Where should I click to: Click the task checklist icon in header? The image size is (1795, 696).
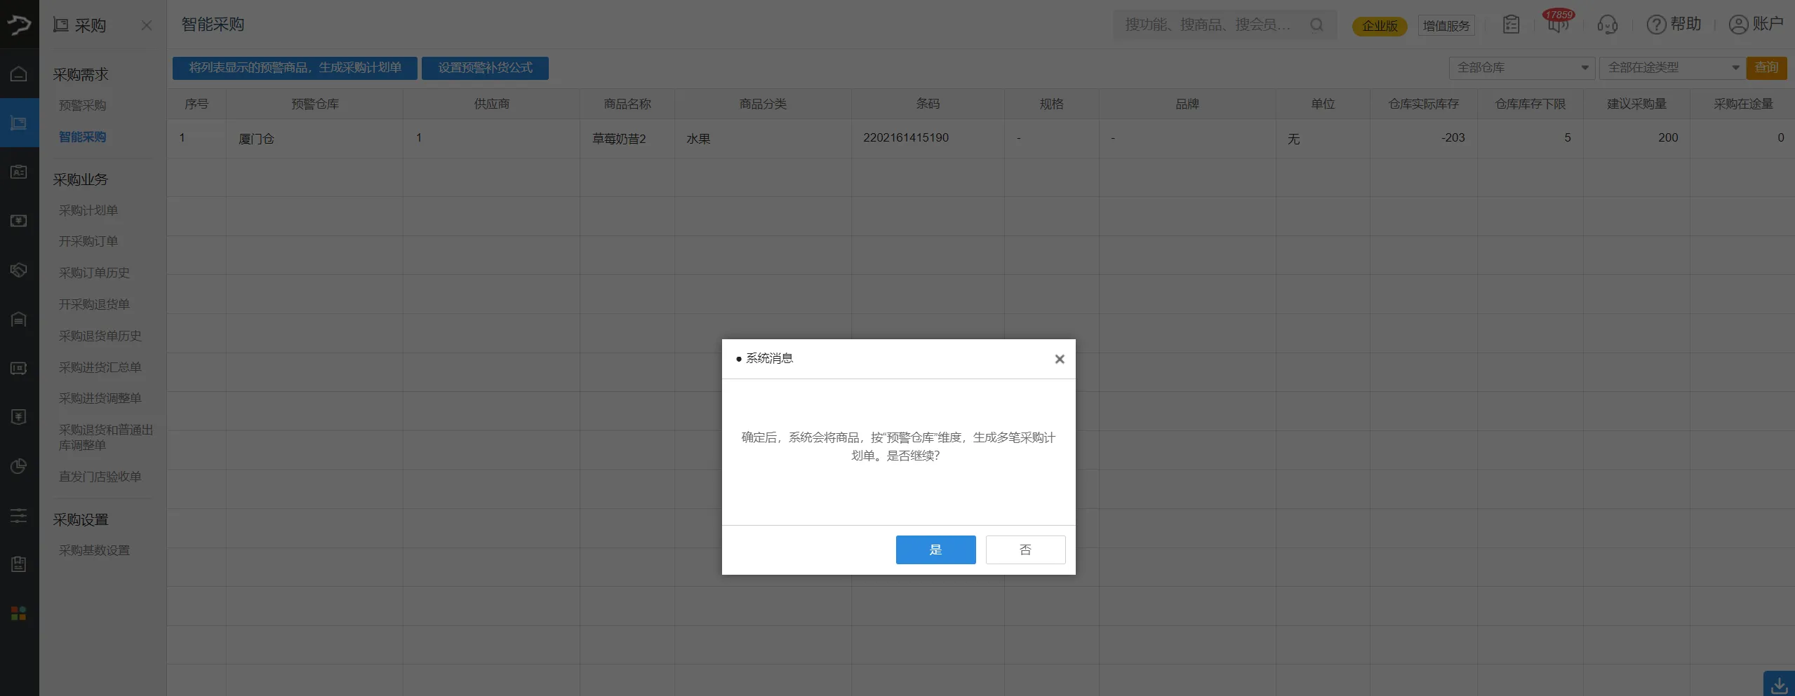pyautogui.click(x=1511, y=25)
